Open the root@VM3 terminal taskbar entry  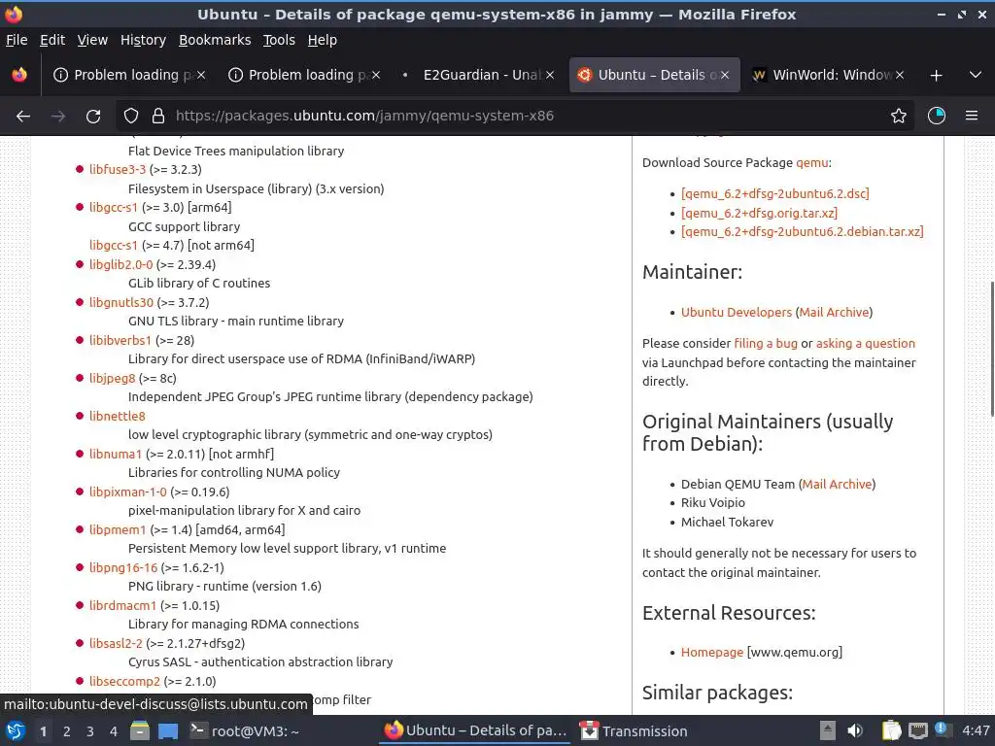click(x=244, y=731)
